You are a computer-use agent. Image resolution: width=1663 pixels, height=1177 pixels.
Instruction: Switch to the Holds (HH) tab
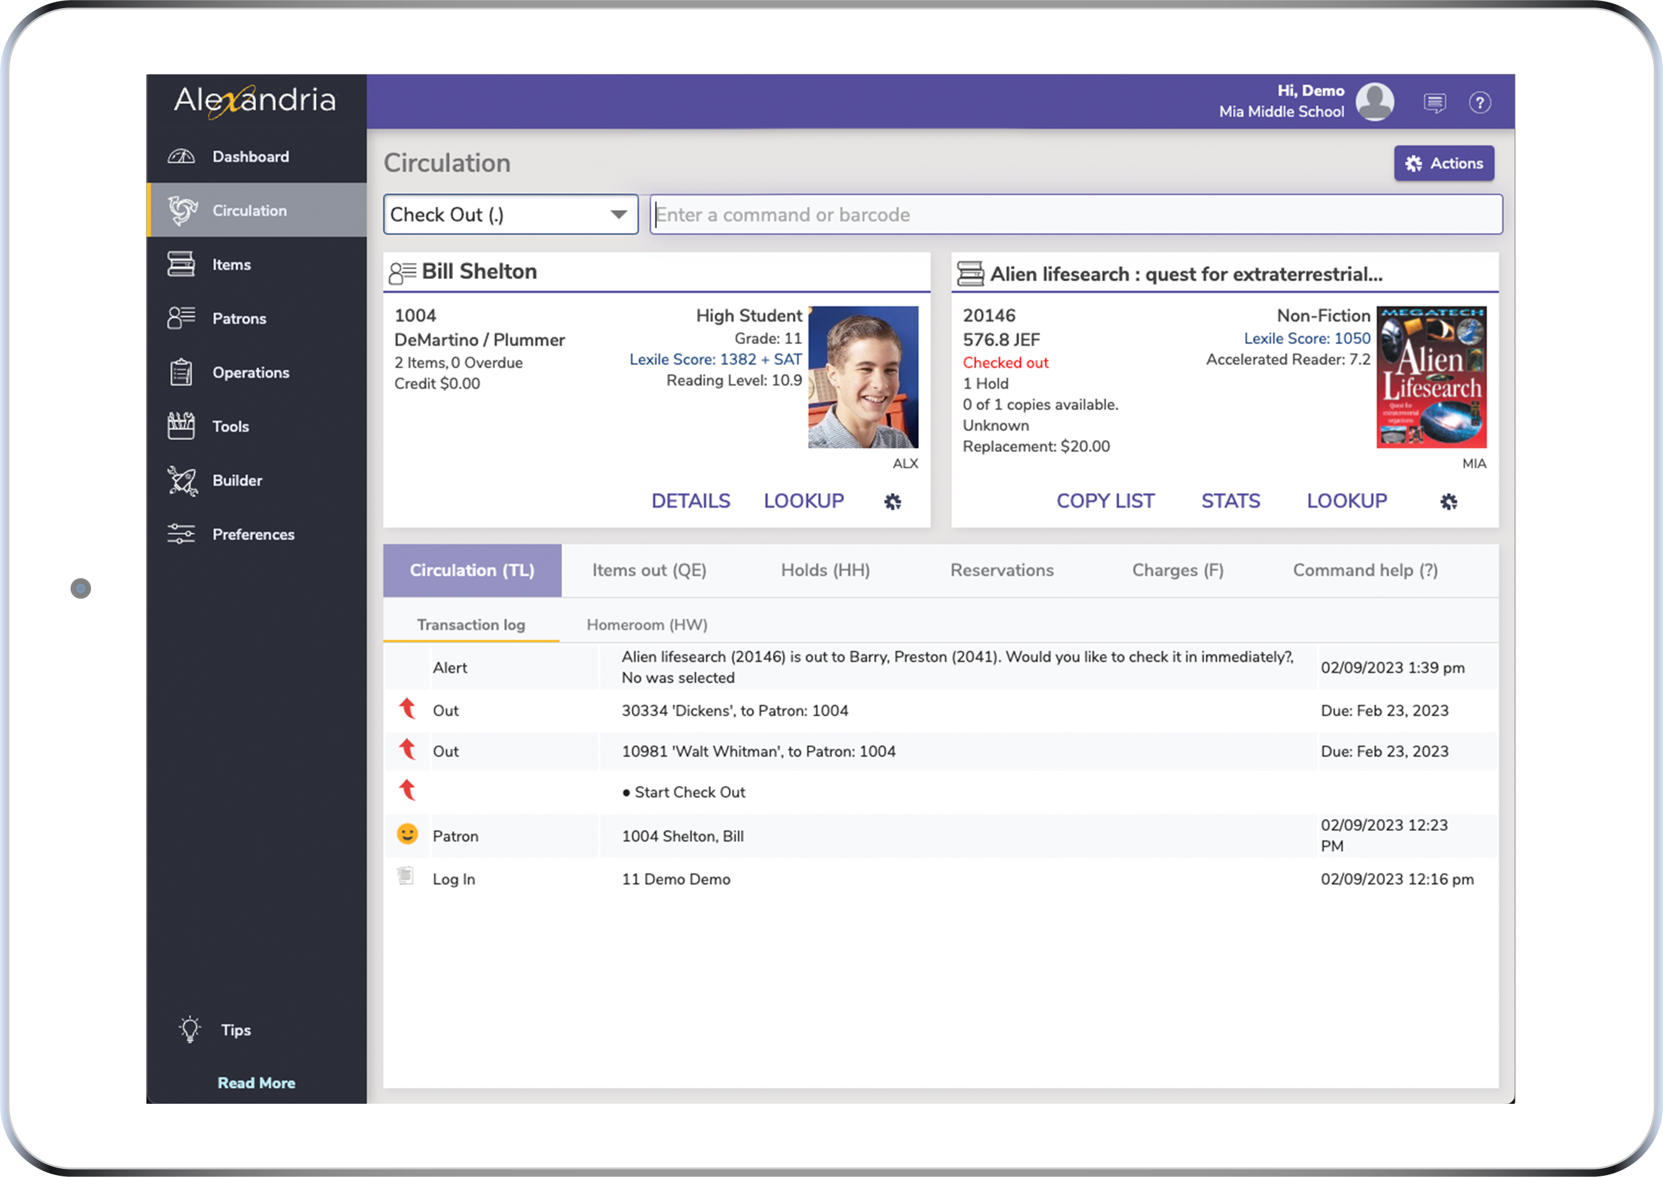pos(825,569)
